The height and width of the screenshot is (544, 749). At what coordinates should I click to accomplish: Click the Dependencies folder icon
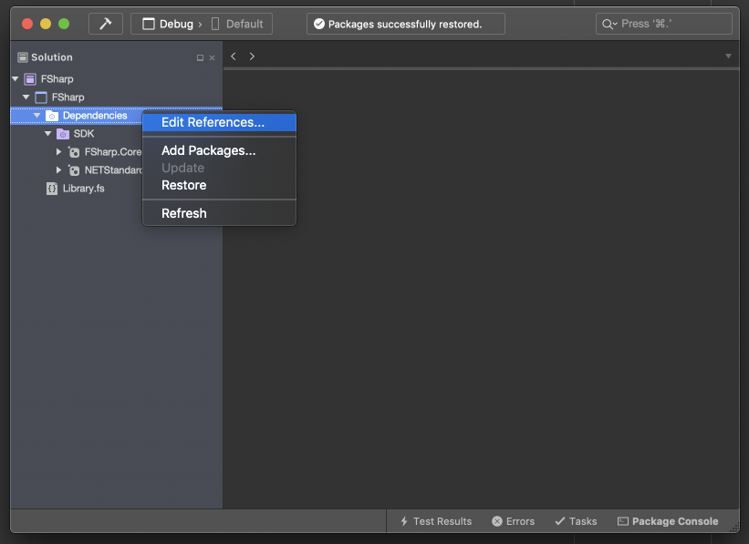[52, 116]
